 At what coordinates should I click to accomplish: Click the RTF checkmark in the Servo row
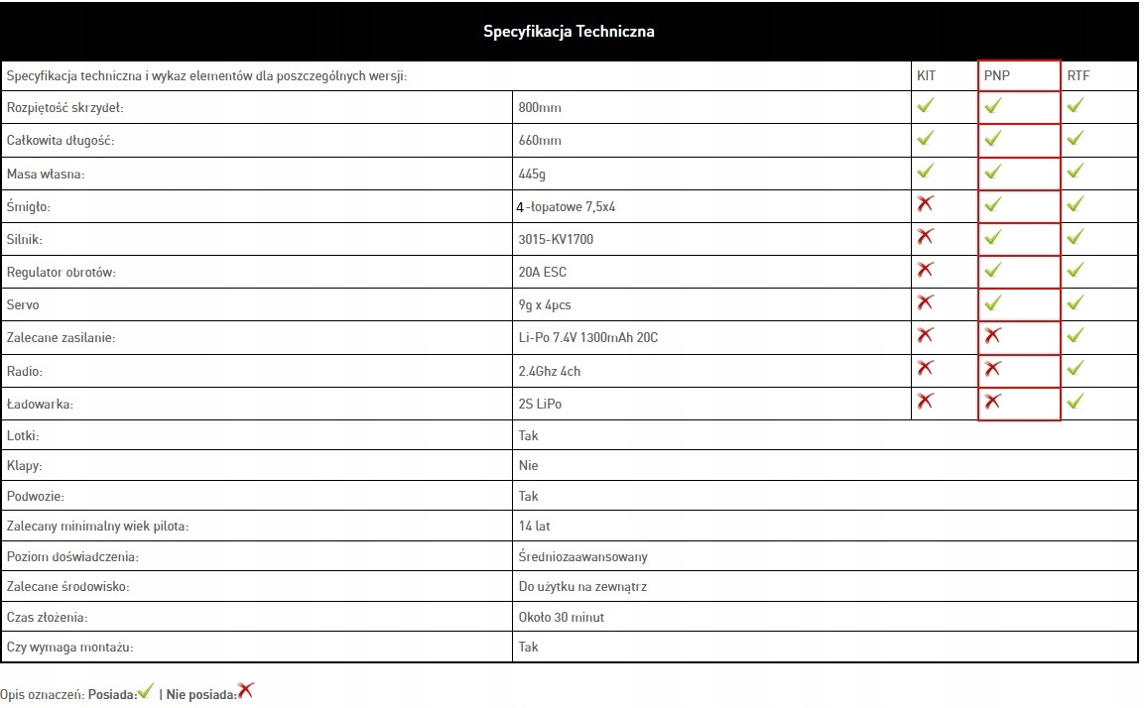(x=1075, y=303)
